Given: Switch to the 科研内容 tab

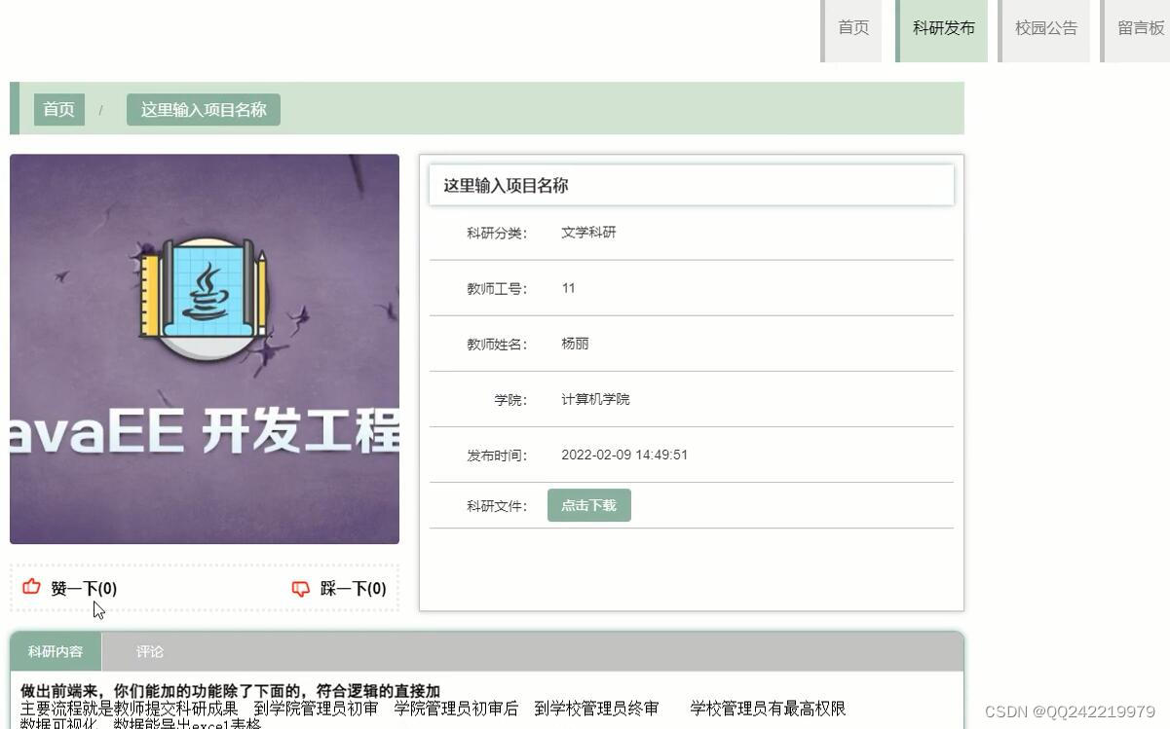Looking at the screenshot, I should pyautogui.click(x=56, y=652).
